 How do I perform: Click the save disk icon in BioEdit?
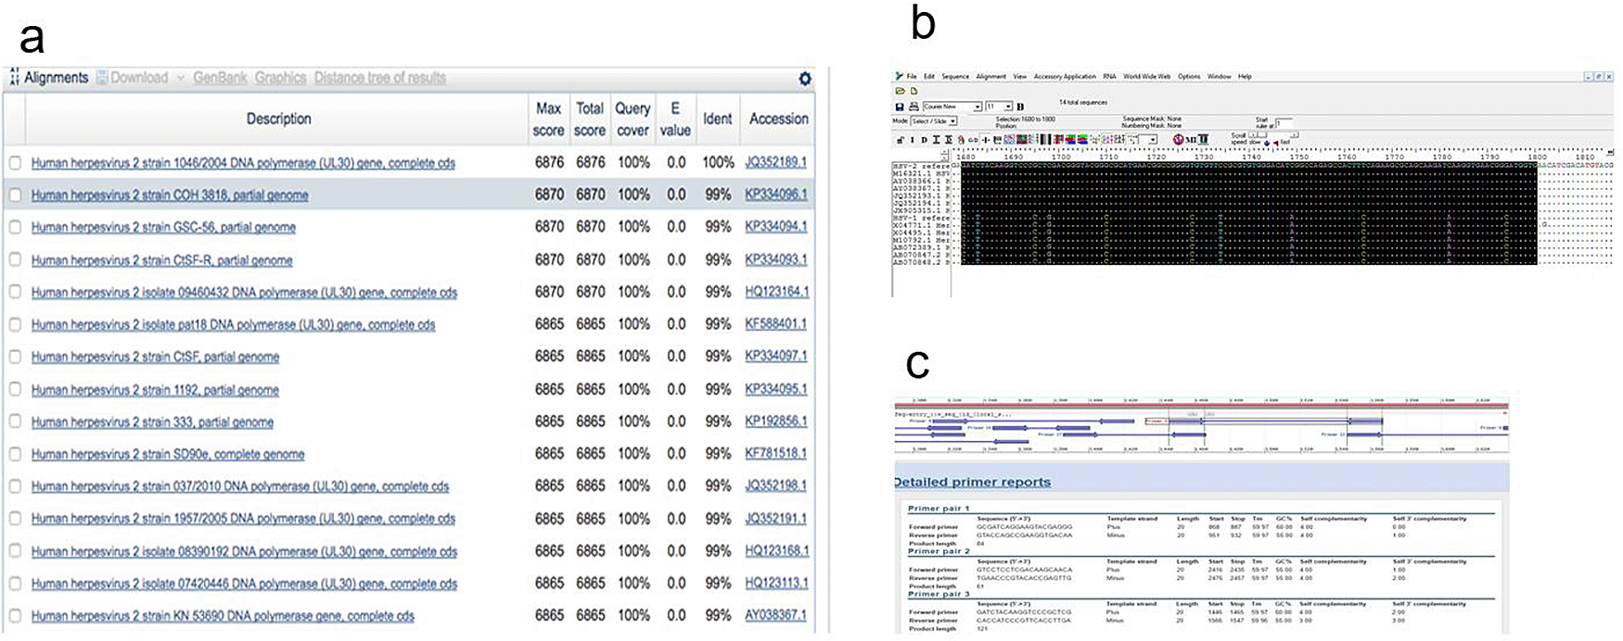click(899, 107)
